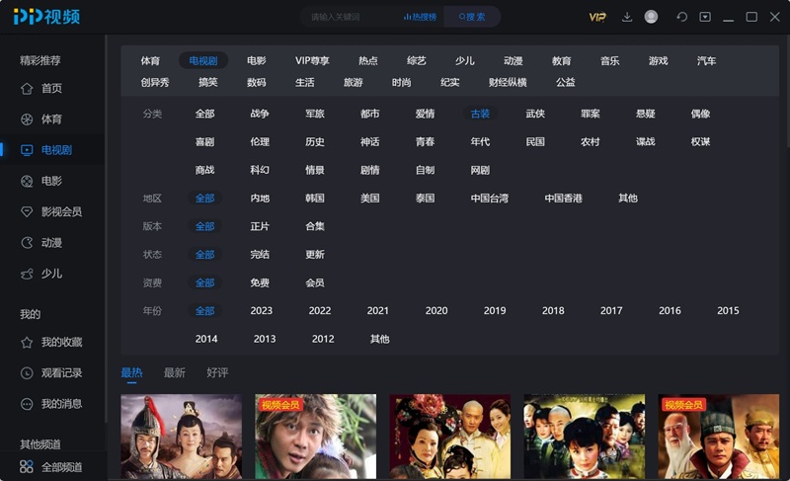
Task: Click the 搜索 search button
Action: point(472,17)
